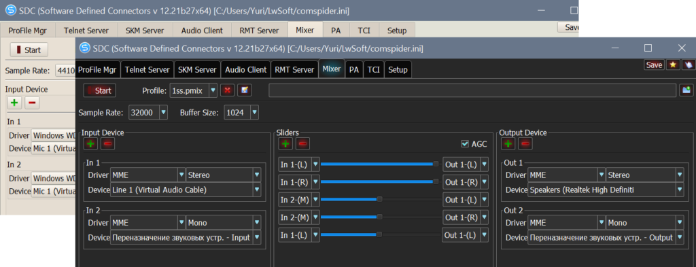Open Setup tab in front window
The height and width of the screenshot is (267, 696).
[398, 69]
